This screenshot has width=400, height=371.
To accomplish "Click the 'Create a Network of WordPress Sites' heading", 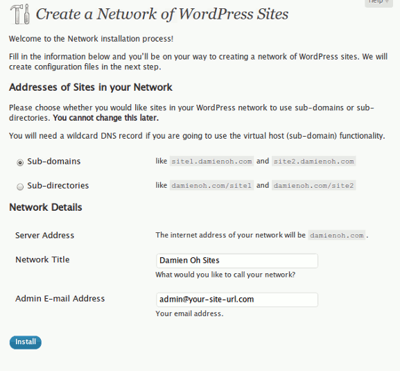I will coord(162,14).
